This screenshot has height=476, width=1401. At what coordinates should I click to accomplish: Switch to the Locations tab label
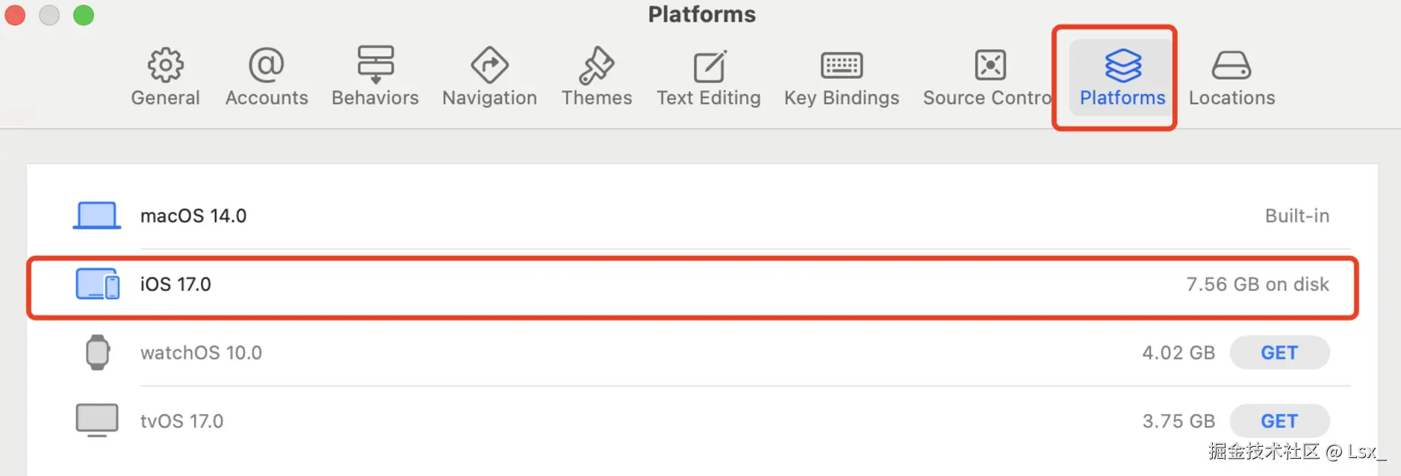1231,98
